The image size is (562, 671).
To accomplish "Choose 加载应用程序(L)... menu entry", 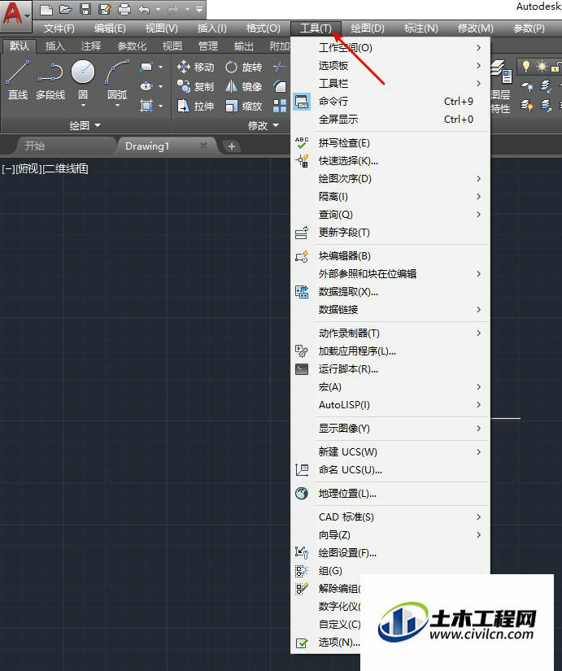I will pyautogui.click(x=390, y=351).
